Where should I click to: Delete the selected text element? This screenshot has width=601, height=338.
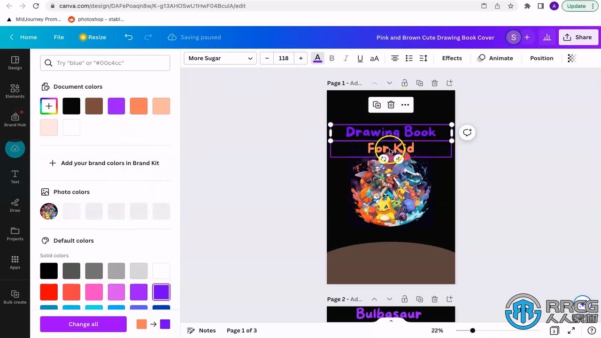(391, 105)
